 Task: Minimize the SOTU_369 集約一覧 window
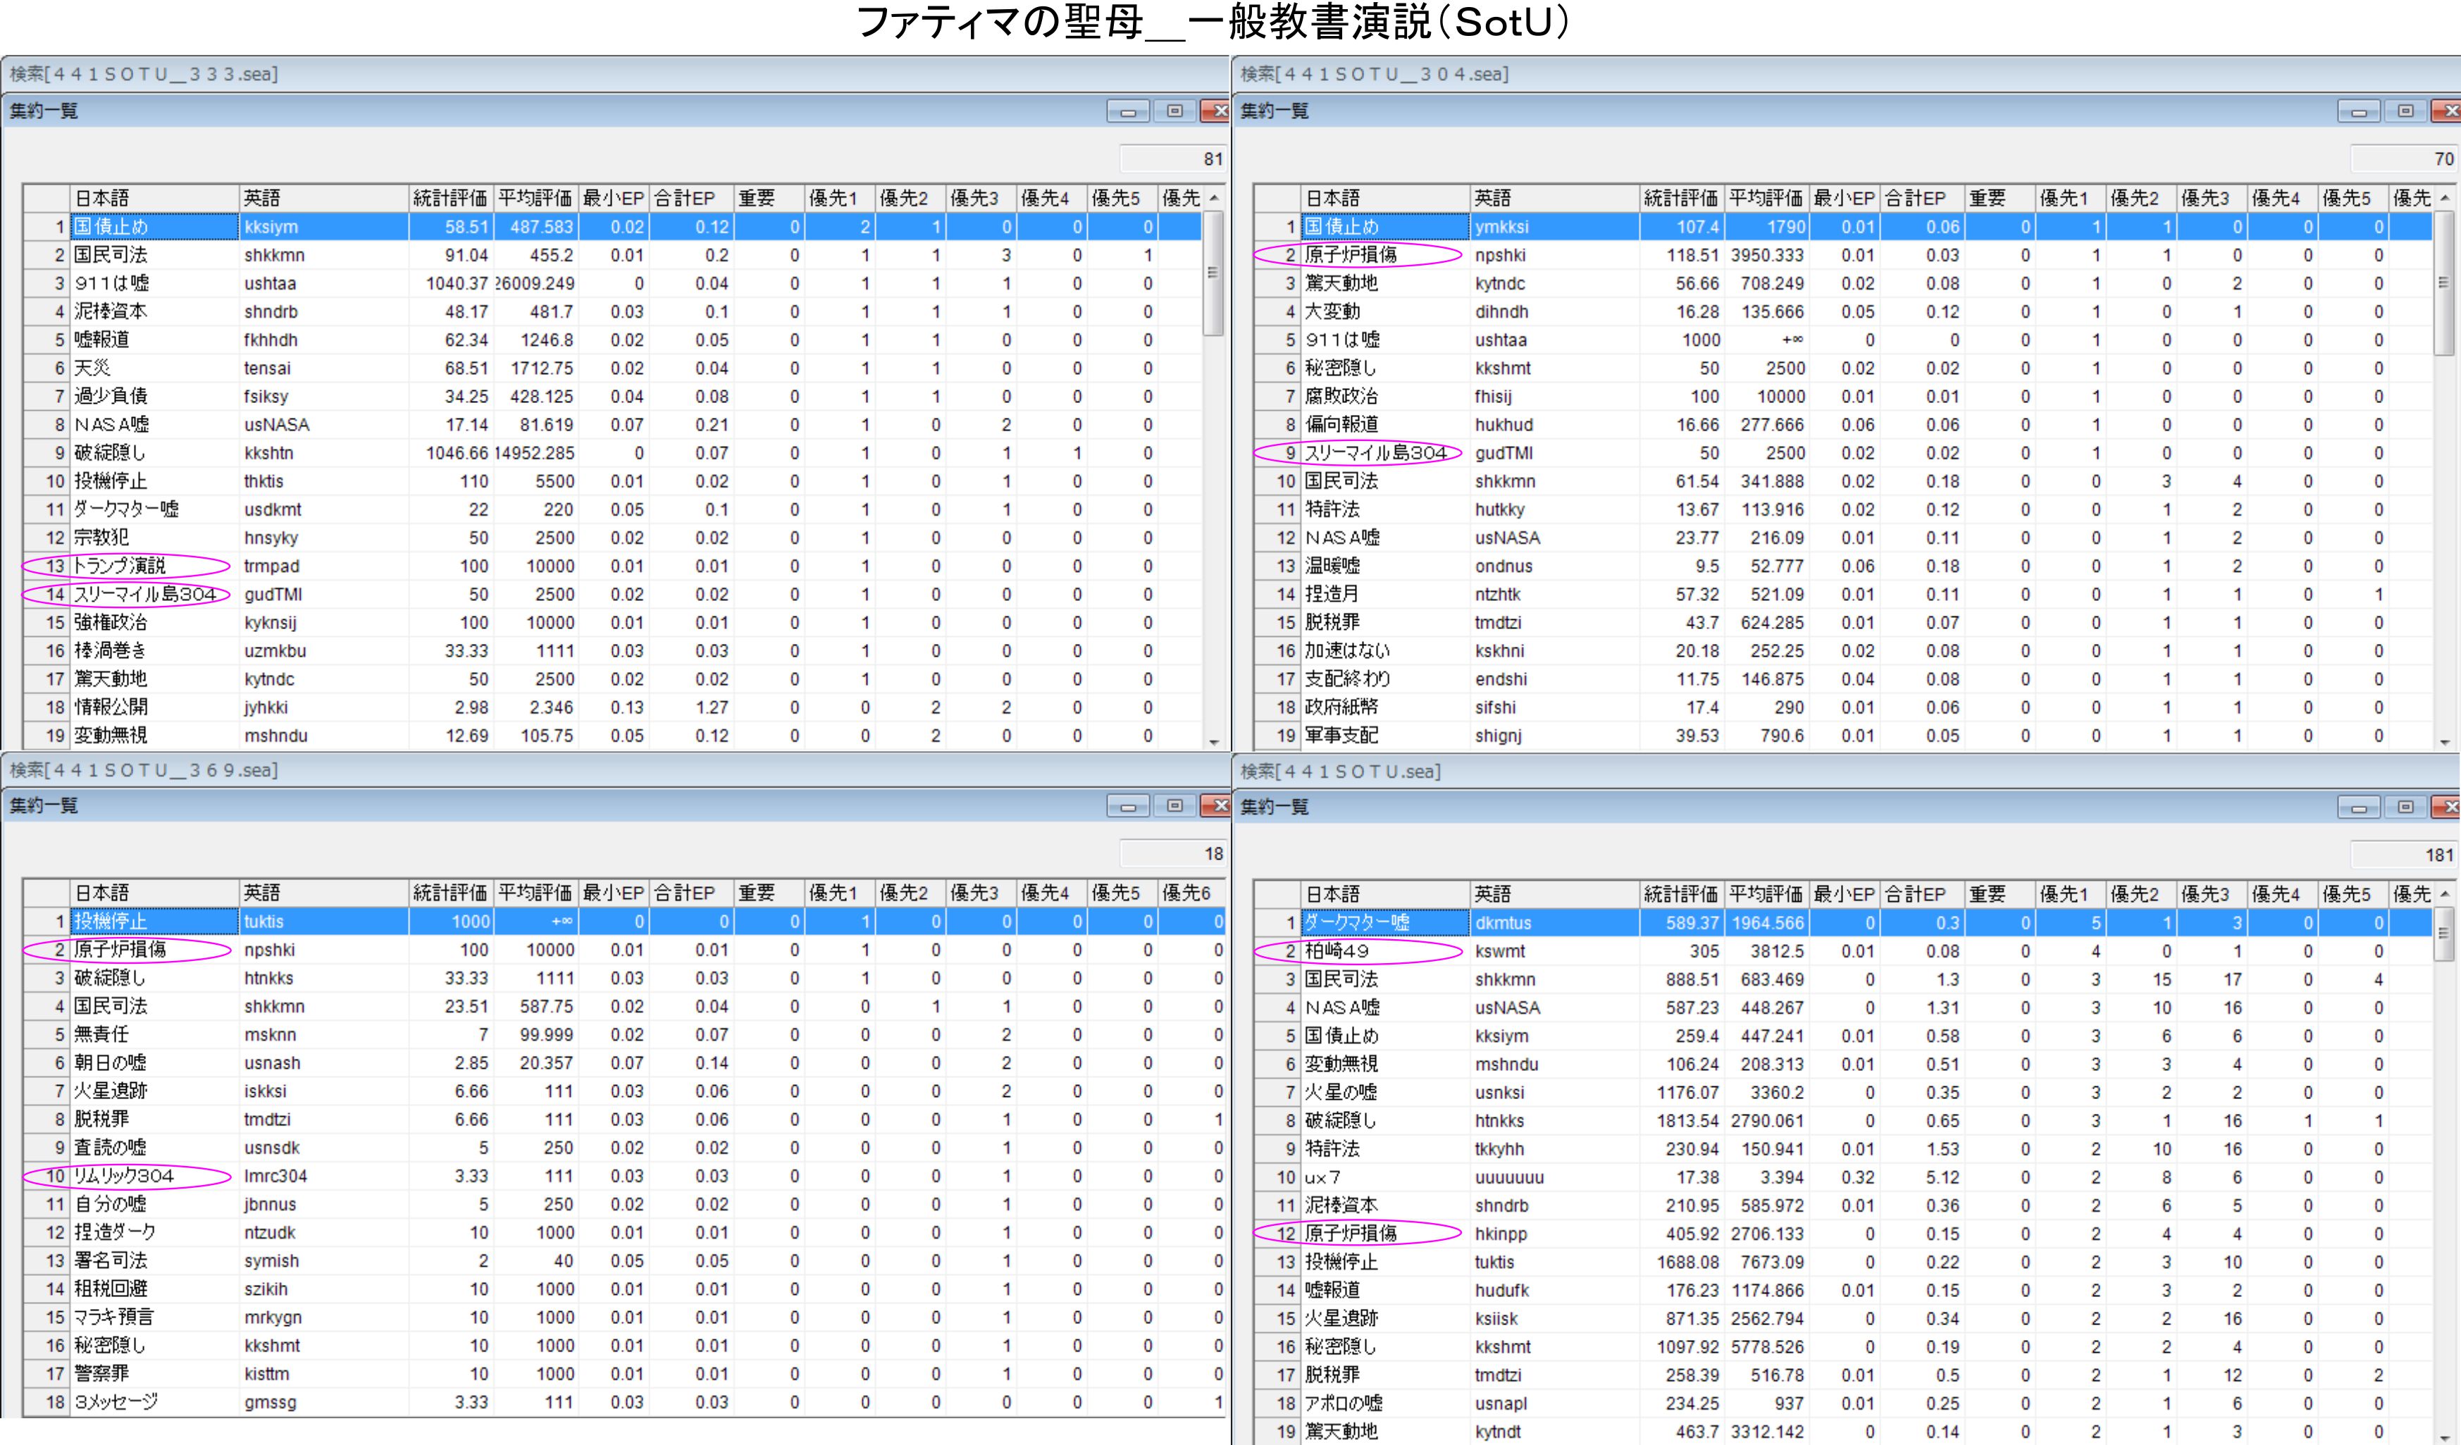click(1127, 805)
